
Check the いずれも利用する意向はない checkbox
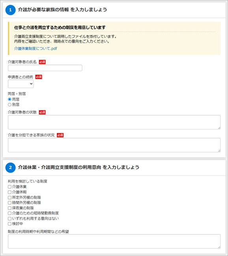9,218
